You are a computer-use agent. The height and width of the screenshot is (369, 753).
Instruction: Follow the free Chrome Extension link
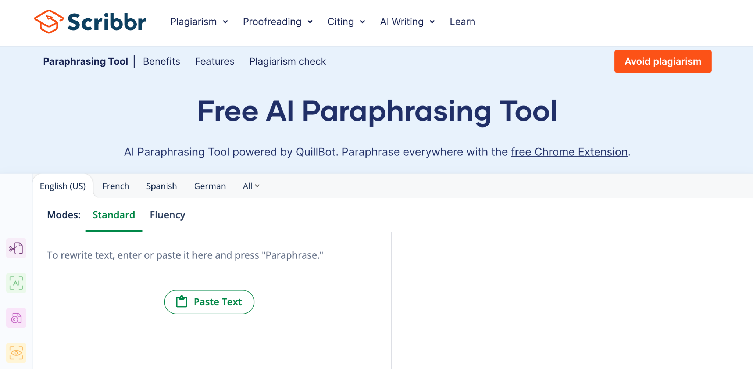tap(569, 152)
